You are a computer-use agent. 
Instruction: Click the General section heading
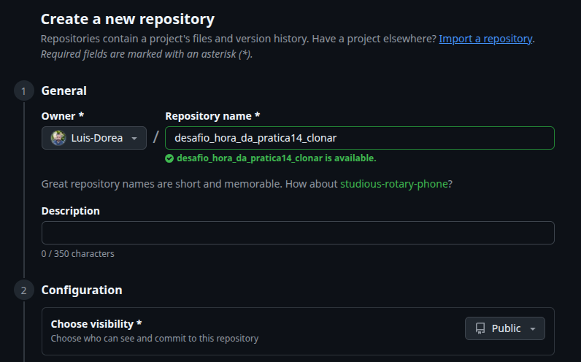64,91
